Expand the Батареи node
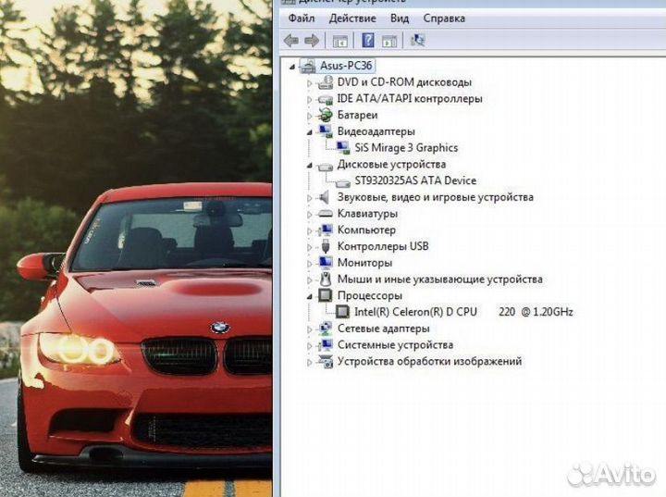 coord(309,116)
